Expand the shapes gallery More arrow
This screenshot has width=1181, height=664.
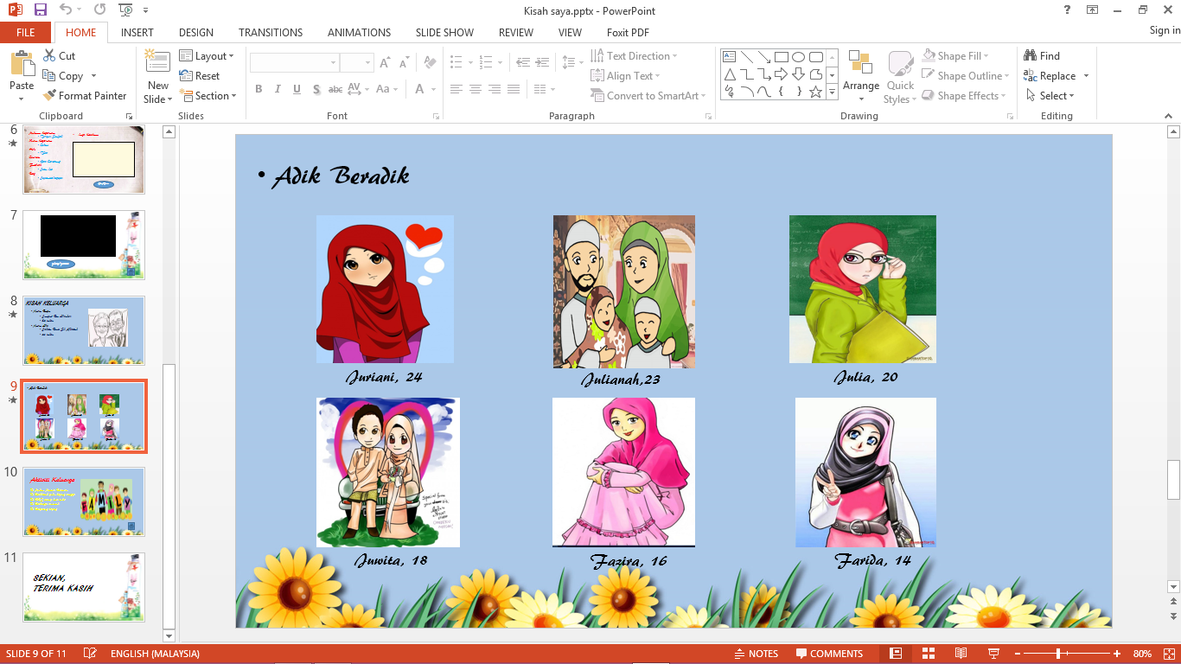tap(833, 92)
